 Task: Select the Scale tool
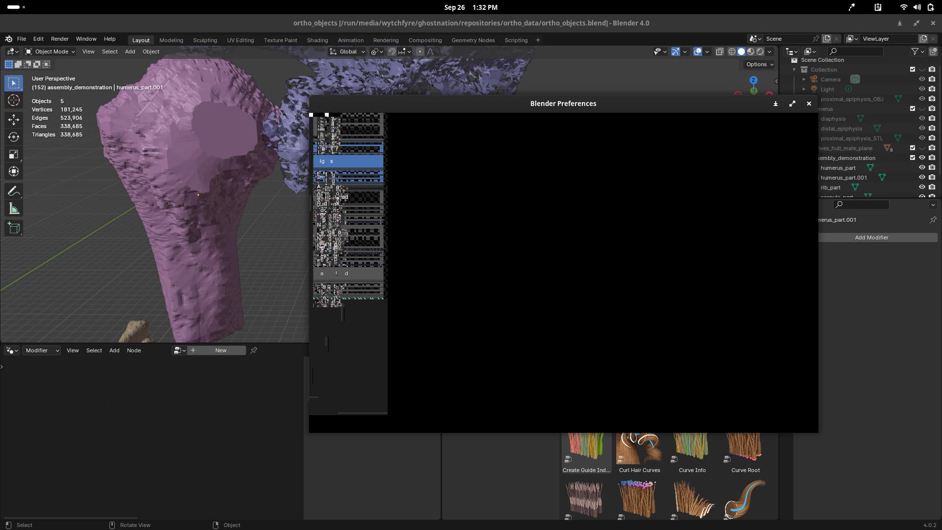14,154
